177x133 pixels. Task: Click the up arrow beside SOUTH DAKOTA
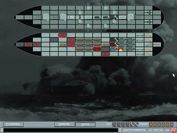click(x=120, y=129)
